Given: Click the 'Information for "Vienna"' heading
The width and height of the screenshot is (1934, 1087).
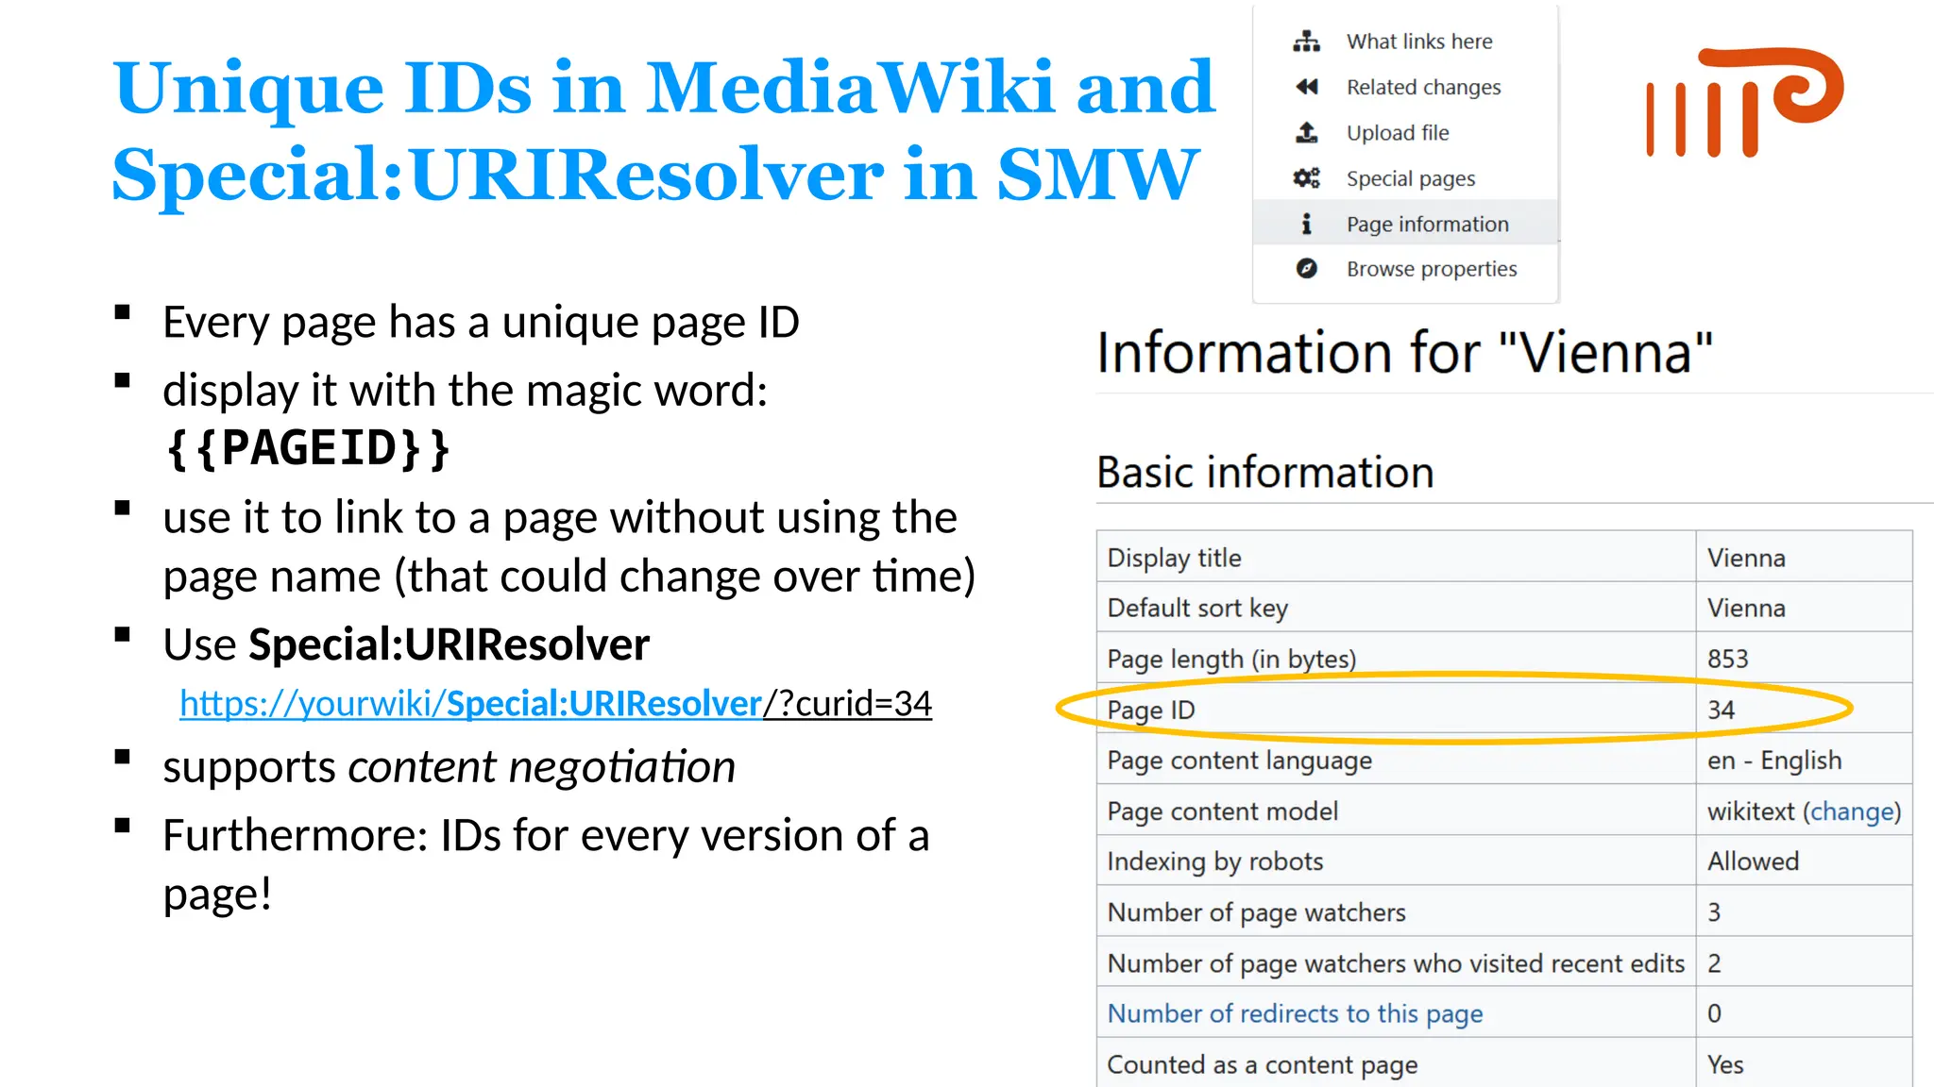Looking at the screenshot, I should click(1404, 353).
